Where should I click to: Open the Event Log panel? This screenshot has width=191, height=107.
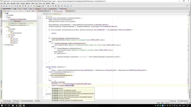172,101
